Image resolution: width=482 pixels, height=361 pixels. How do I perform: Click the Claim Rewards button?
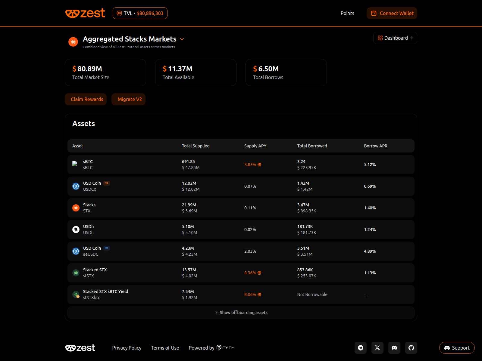(86, 99)
